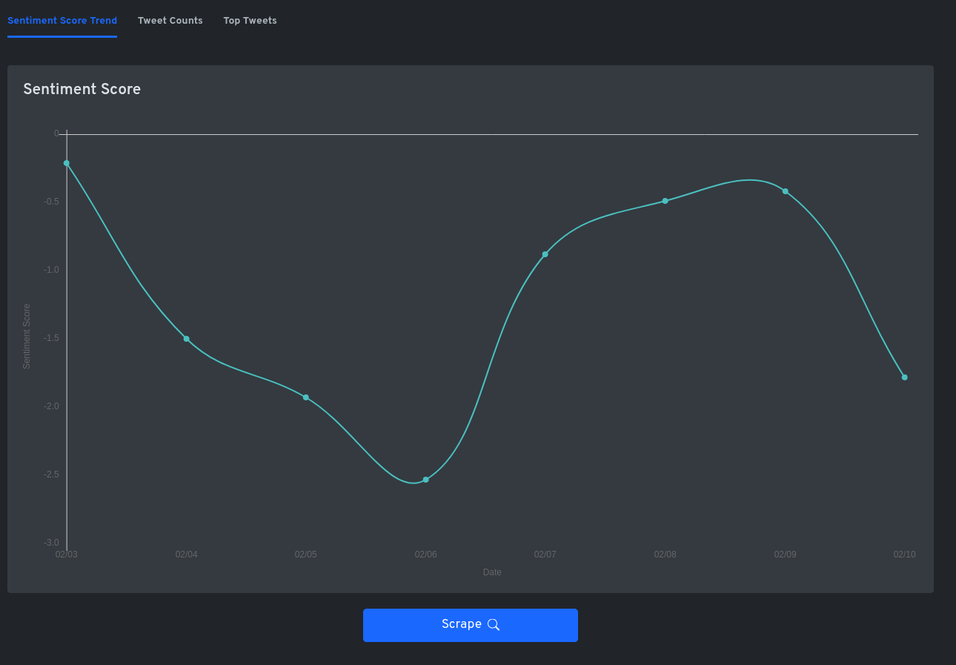Click the vertical 'Sentiment Score' y-axis title
Screen dimensions: 956x665
point(27,337)
